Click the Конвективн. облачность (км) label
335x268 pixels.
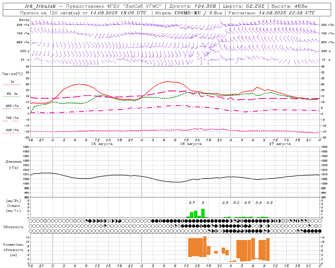pos(13,250)
